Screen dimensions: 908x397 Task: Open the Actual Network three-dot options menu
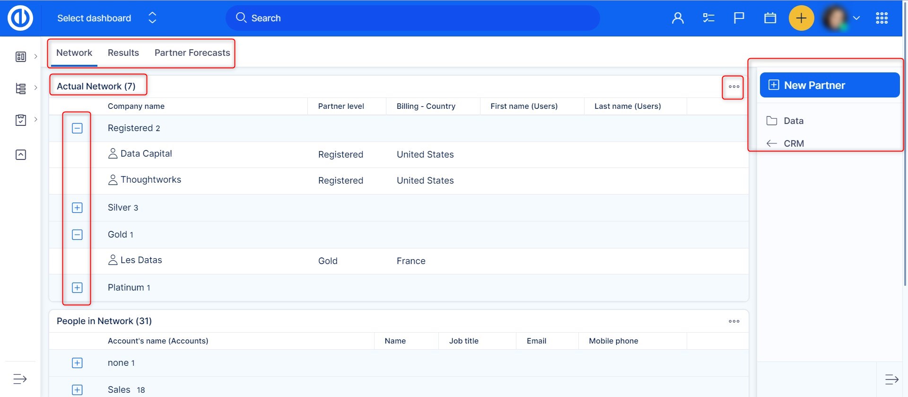[x=733, y=87]
